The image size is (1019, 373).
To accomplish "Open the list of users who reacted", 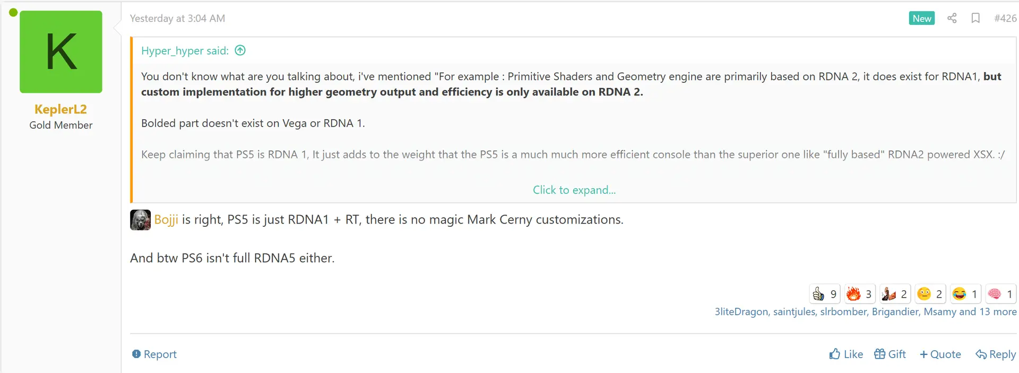I will point(865,312).
